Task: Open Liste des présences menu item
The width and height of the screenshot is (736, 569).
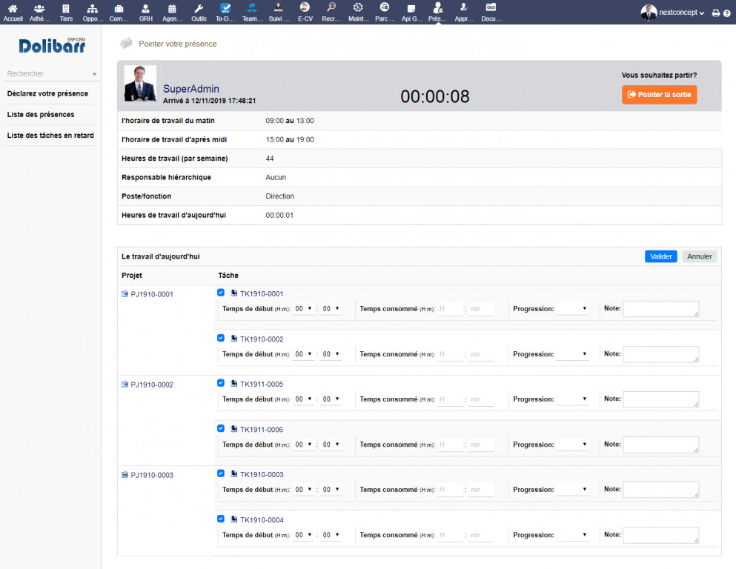Action: click(x=41, y=115)
